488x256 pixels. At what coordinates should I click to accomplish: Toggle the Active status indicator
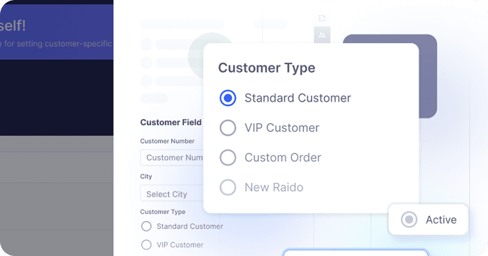coord(410,220)
